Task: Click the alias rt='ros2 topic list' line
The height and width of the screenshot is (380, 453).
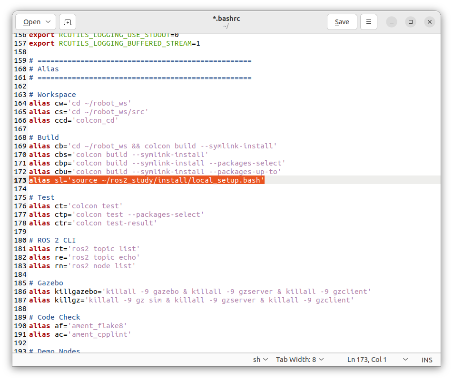Action: [x=84, y=249]
